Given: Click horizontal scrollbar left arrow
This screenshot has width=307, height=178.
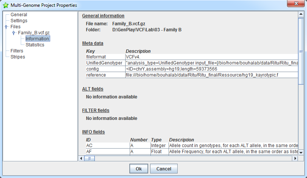Looking at the screenshot, I should coord(82,159).
